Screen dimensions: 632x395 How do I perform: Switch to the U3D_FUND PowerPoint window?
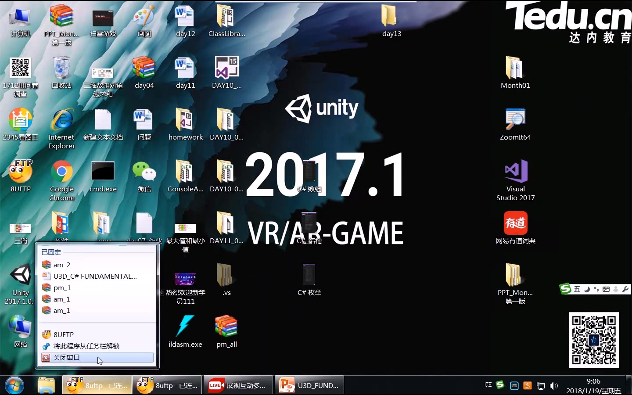click(309, 385)
